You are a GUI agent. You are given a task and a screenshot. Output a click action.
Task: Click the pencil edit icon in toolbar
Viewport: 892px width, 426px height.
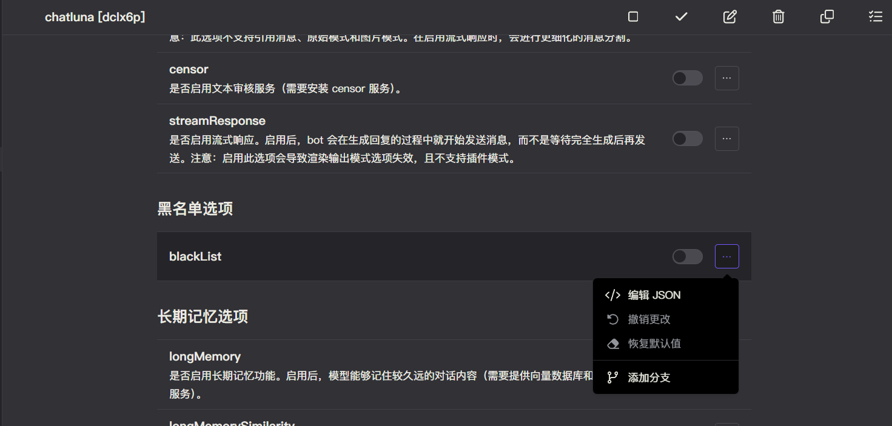point(729,17)
